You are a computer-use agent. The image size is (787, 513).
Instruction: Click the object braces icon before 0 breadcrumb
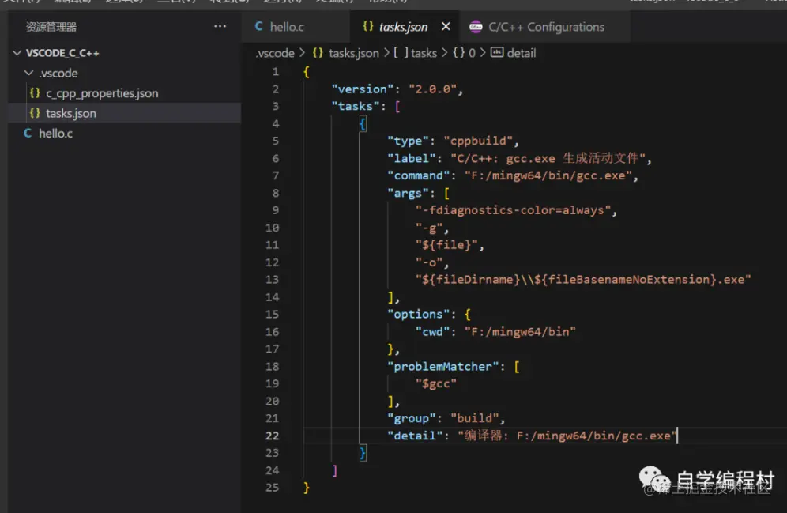tap(459, 52)
